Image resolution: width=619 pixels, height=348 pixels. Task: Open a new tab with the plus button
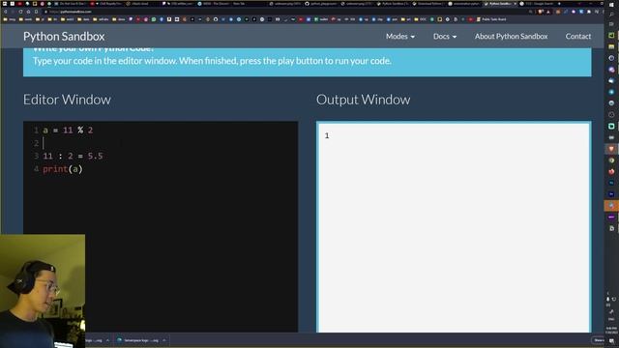click(559, 4)
